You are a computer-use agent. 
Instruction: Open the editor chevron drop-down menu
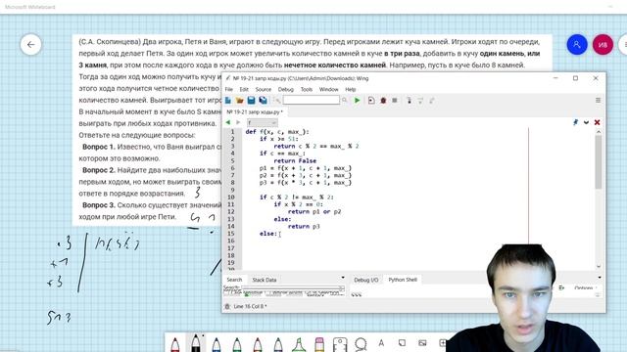pos(586,122)
